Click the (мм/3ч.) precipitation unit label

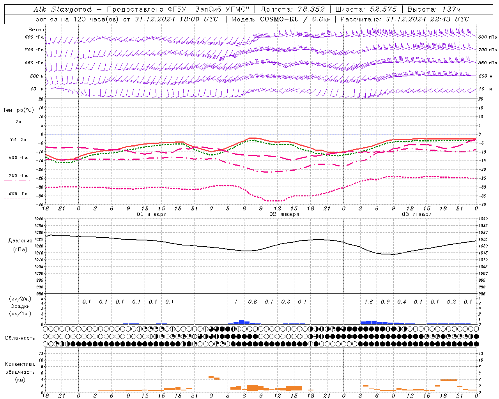[x=20, y=299]
